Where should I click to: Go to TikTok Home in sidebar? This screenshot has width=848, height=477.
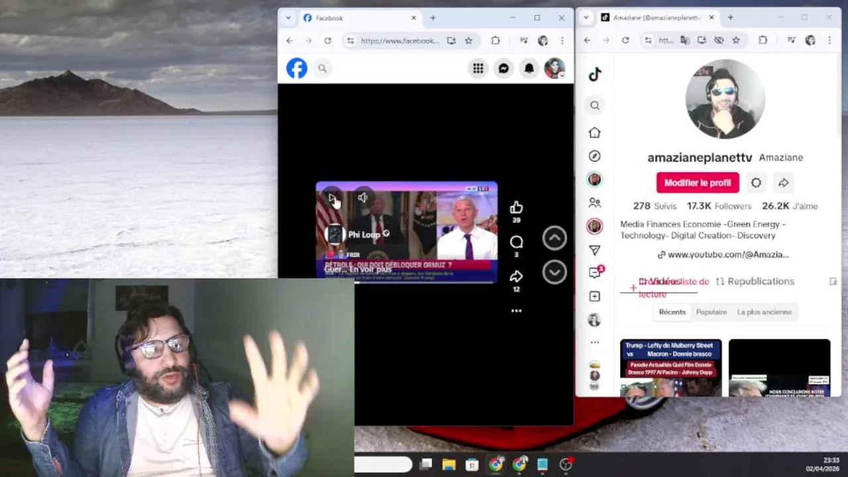click(594, 132)
